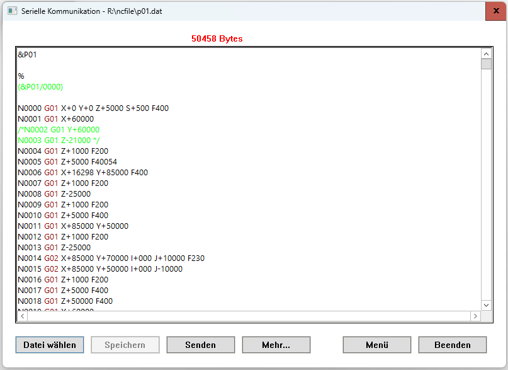Click the red "50458 Bytes" label
This screenshot has width=508, height=370.
click(217, 38)
